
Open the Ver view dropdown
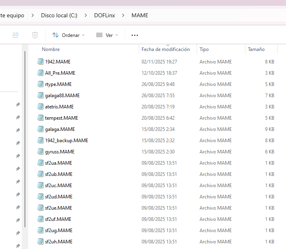[x=107, y=35]
